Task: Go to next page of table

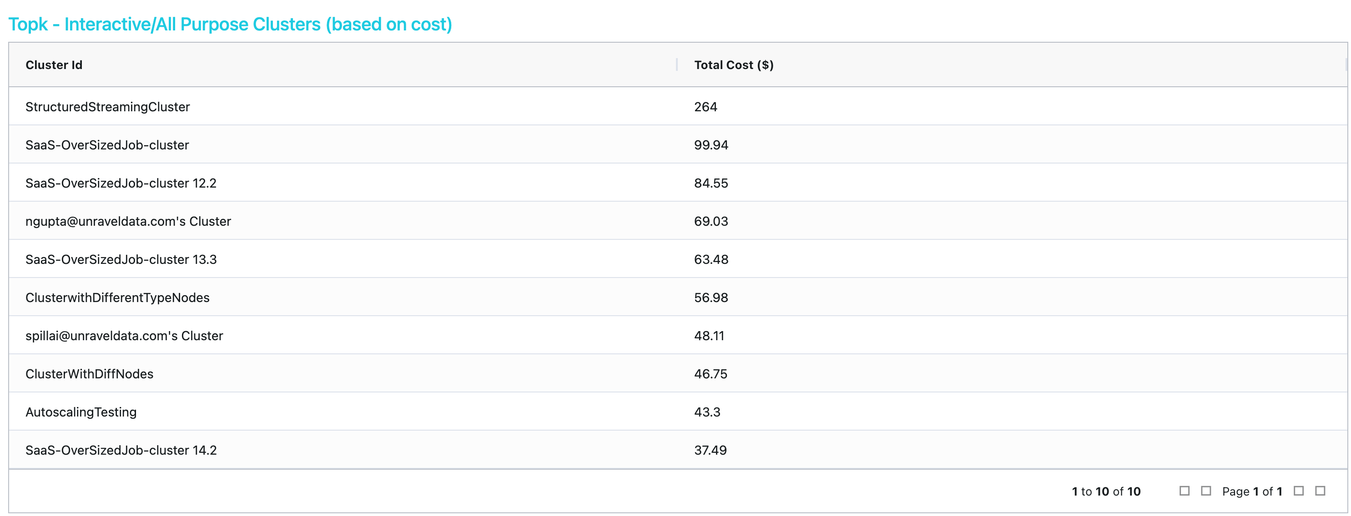Action: coord(1299,491)
